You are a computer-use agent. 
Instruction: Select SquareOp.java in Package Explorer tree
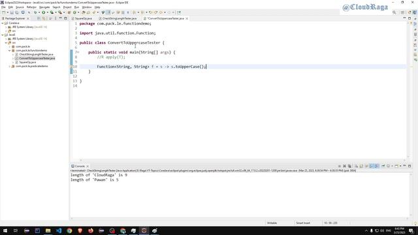[x=27, y=62]
